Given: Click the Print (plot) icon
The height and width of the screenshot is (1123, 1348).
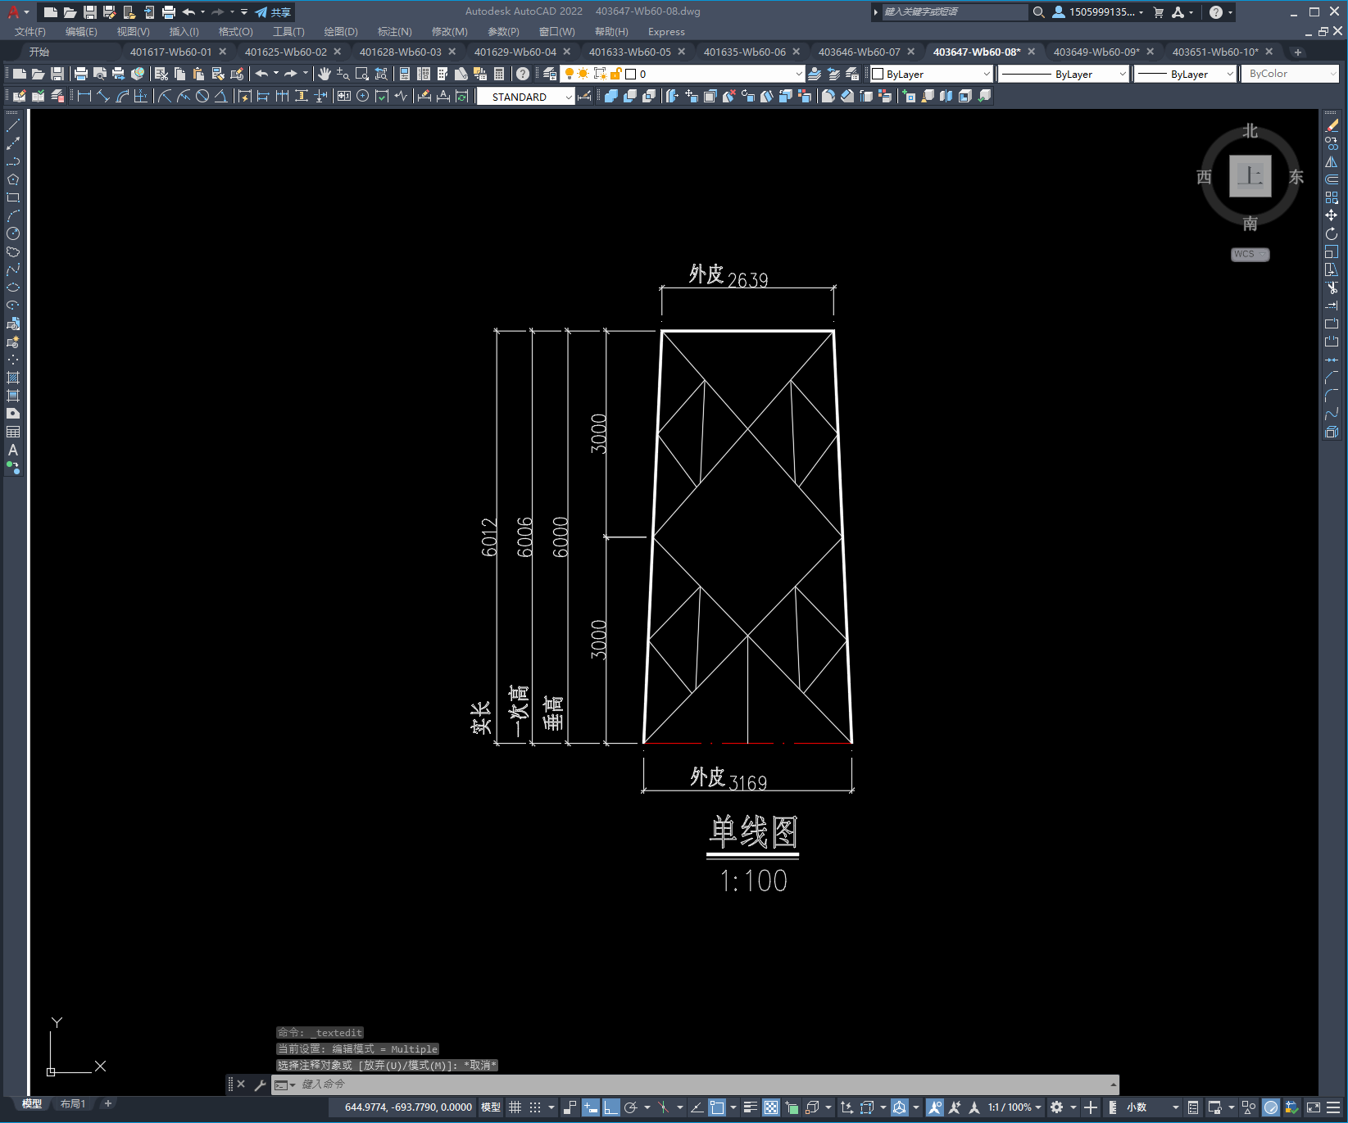Looking at the screenshot, I should tap(81, 74).
